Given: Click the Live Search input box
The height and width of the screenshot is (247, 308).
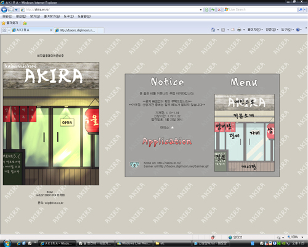Looking at the screenshot, I should [261, 10].
